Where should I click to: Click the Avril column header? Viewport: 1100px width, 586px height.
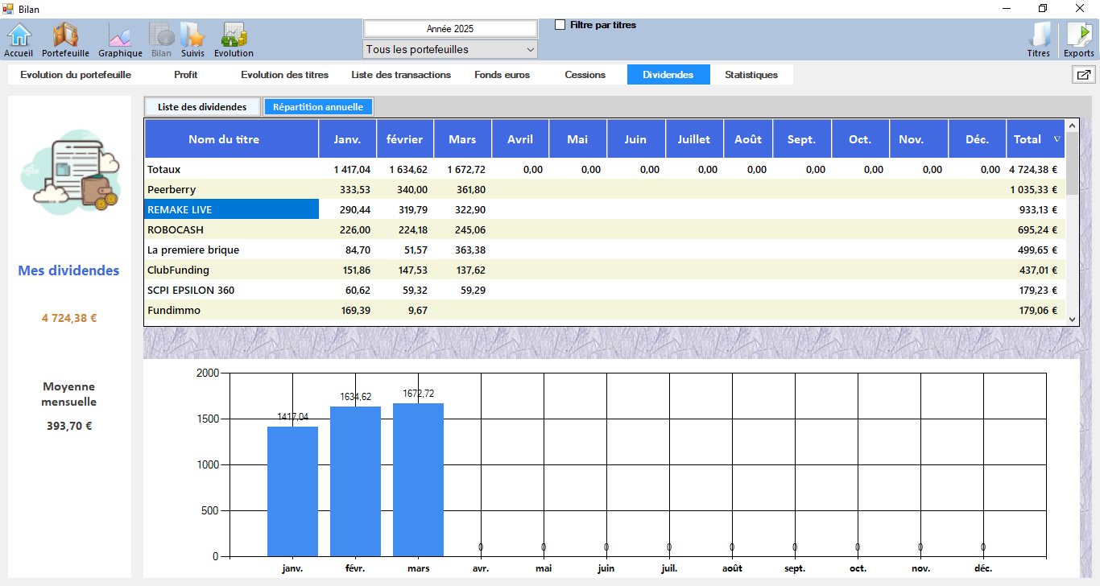pyautogui.click(x=520, y=139)
